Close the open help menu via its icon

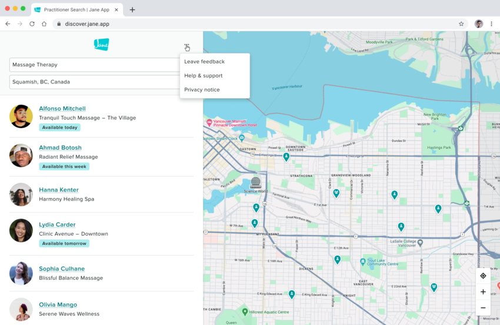click(186, 47)
